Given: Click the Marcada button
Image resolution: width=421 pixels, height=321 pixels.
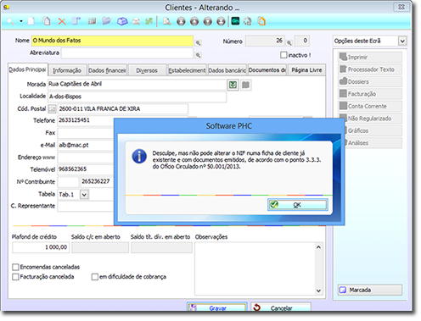Looking at the screenshot, I should tap(370, 290).
